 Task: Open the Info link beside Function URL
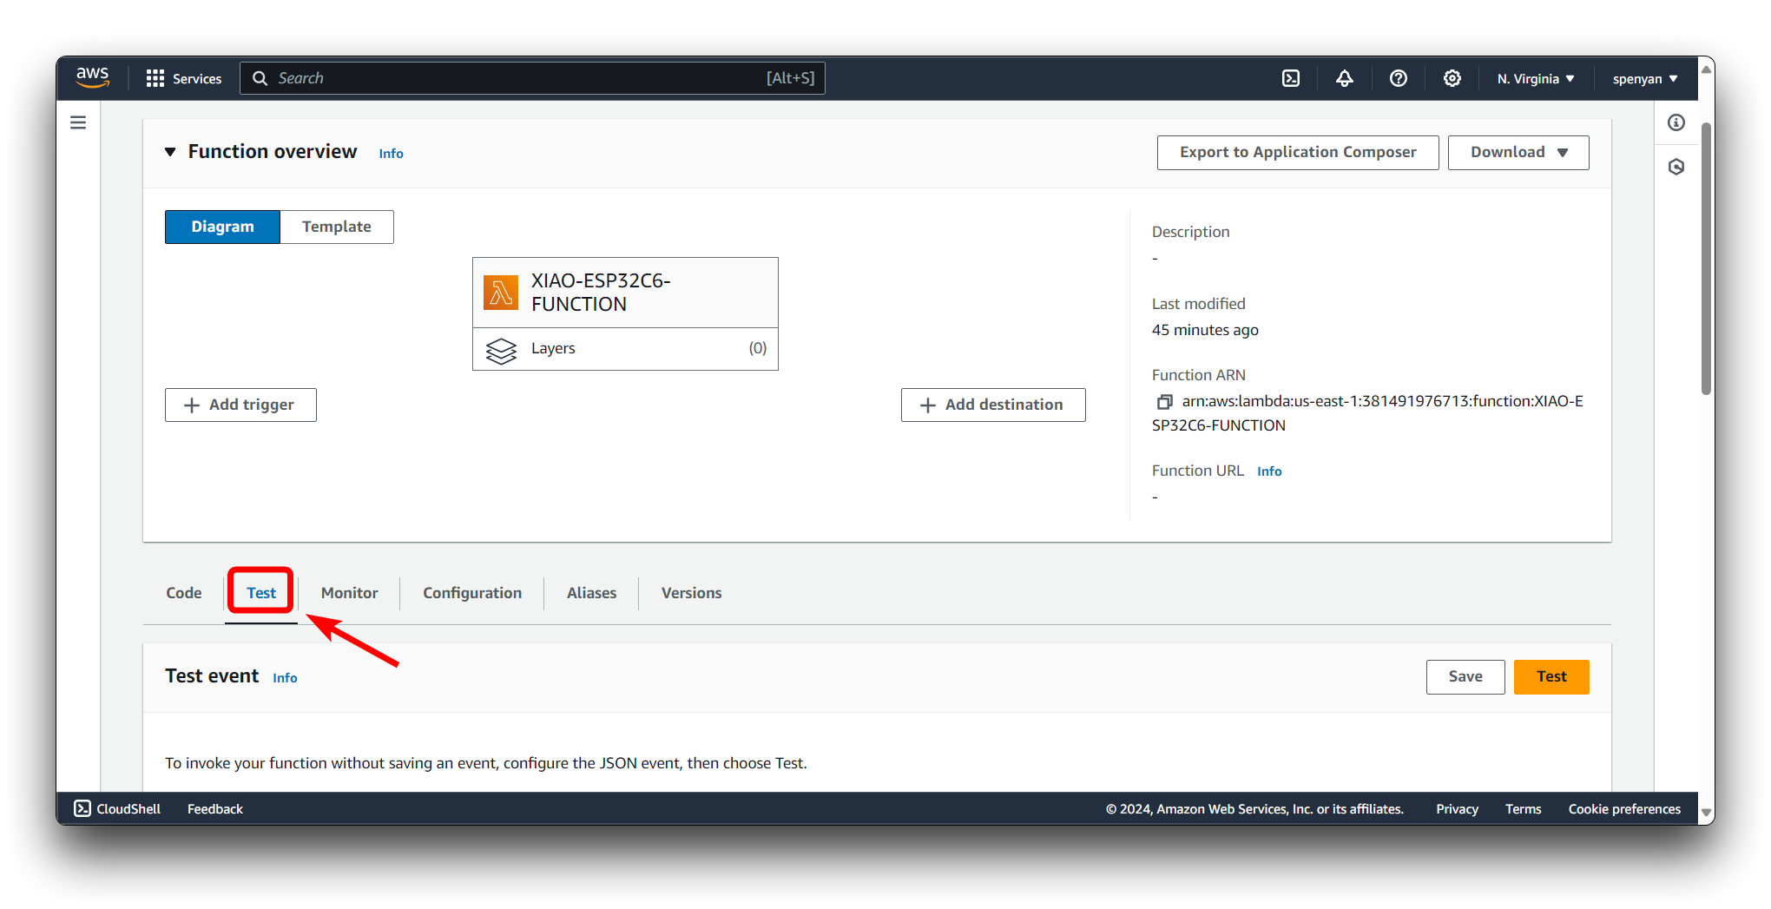click(x=1269, y=471)
